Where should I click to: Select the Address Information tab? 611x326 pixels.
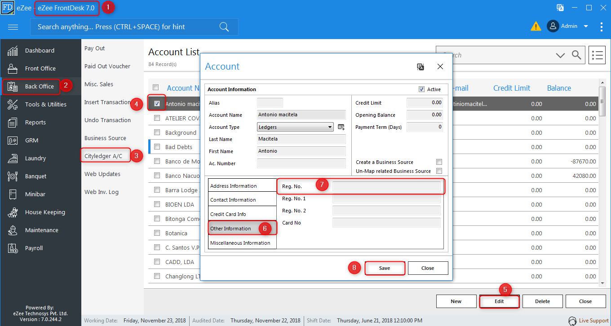point(242,186)
